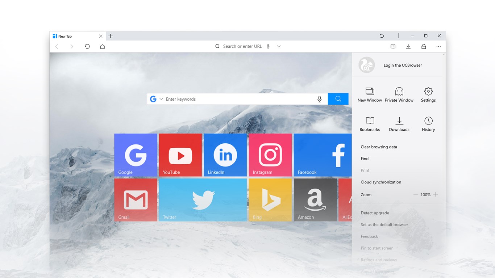
Task: Choose Set as the default browser
Action: pos(384,225)
